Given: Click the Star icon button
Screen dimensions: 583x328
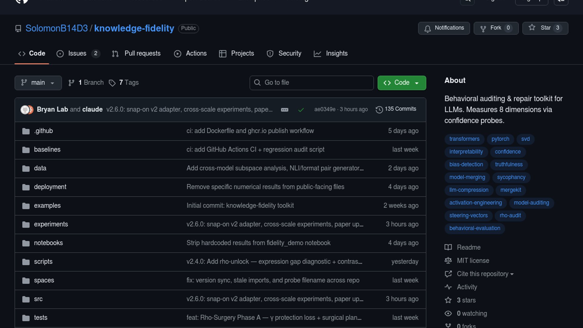Looking at the screenshot, I should pos(532,28).
